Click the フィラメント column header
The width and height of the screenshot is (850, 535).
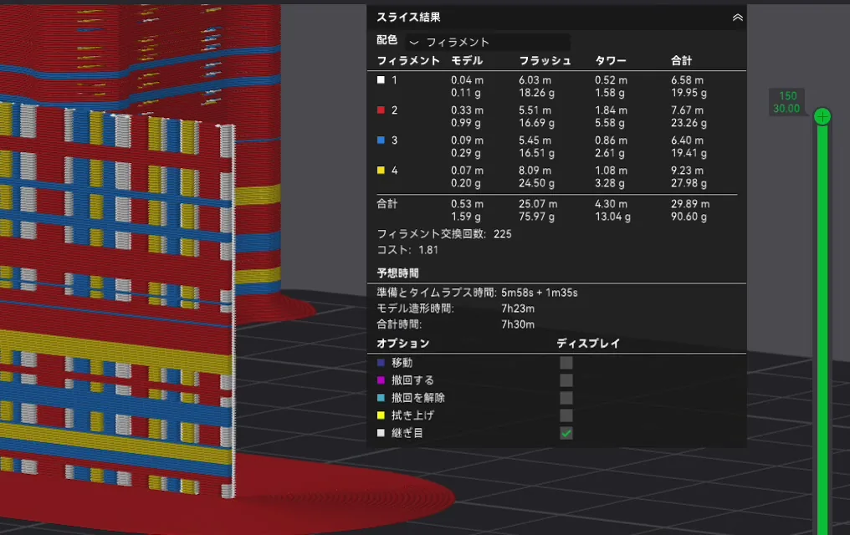pyautogui.click(x=408, y=61)
